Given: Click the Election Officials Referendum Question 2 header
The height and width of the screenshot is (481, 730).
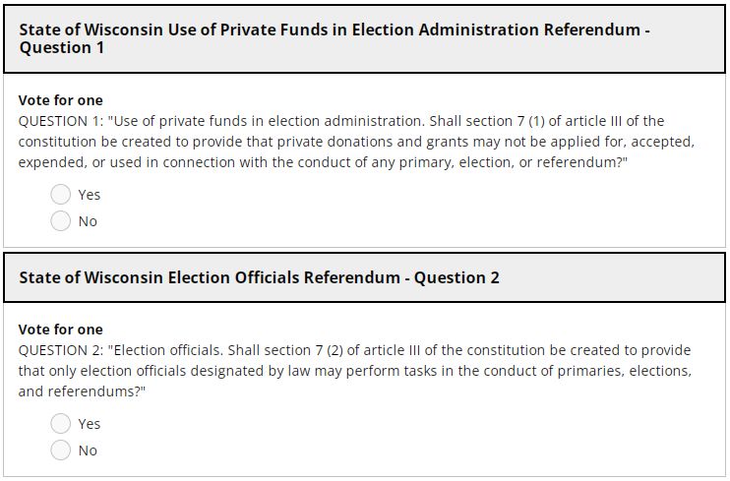Looking at the screenshot, I should click(260, 277).
